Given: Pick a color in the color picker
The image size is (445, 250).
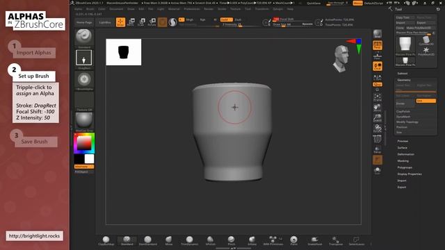Looking at the screenshot, I should [x=84, y=143].
